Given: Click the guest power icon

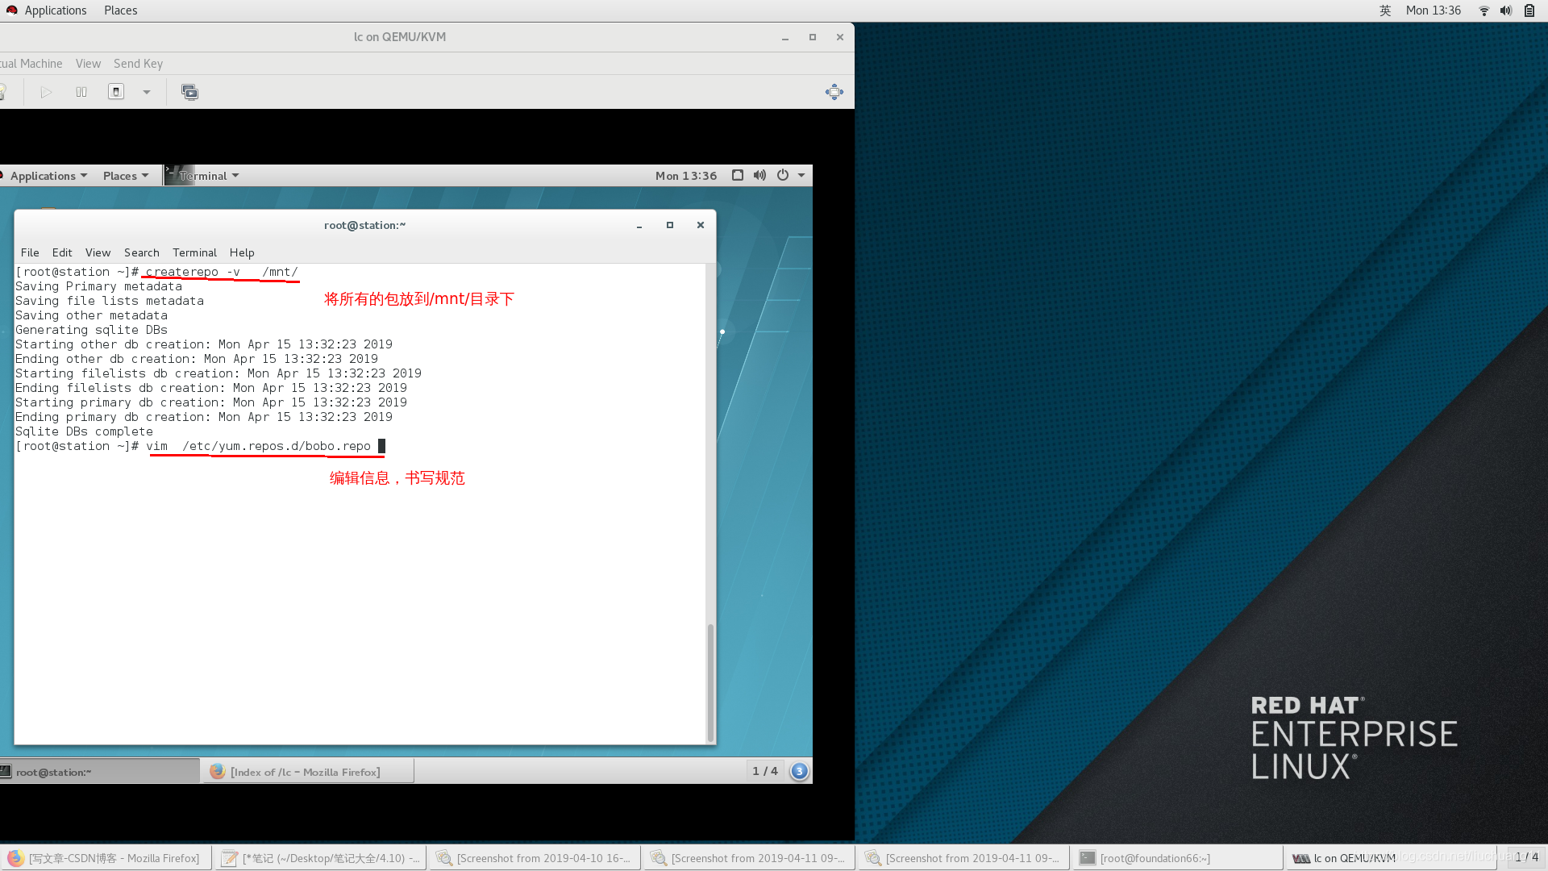Looking at the screenshot, I should point(783,175).
